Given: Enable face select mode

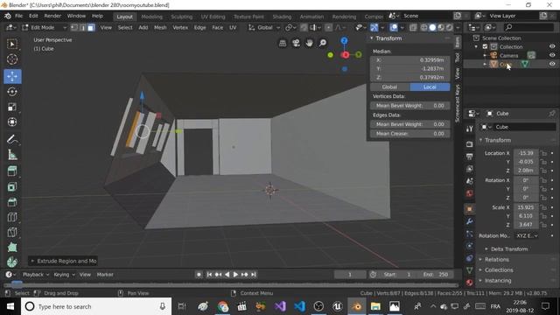Looking at the screenshot, I should tap(91, 27).
